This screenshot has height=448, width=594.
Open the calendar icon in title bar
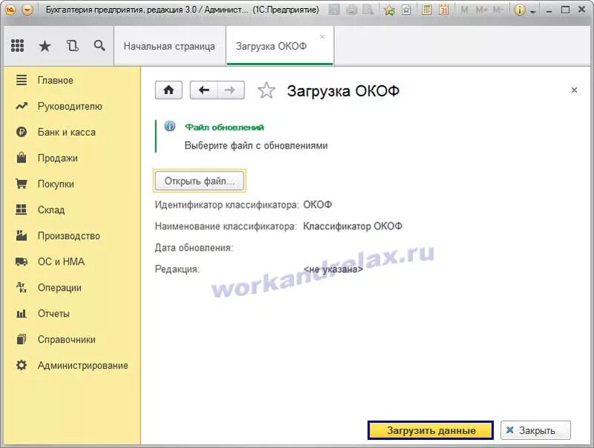click(x=443, y=10)
